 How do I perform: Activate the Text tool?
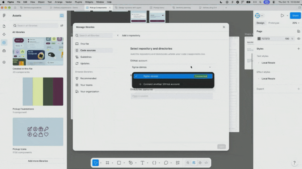point(142,163)
